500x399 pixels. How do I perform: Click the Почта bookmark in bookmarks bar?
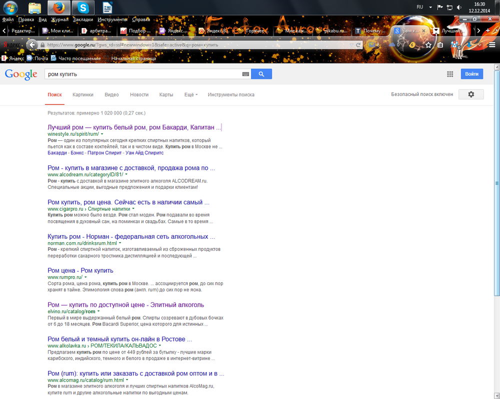click(37, 58)
